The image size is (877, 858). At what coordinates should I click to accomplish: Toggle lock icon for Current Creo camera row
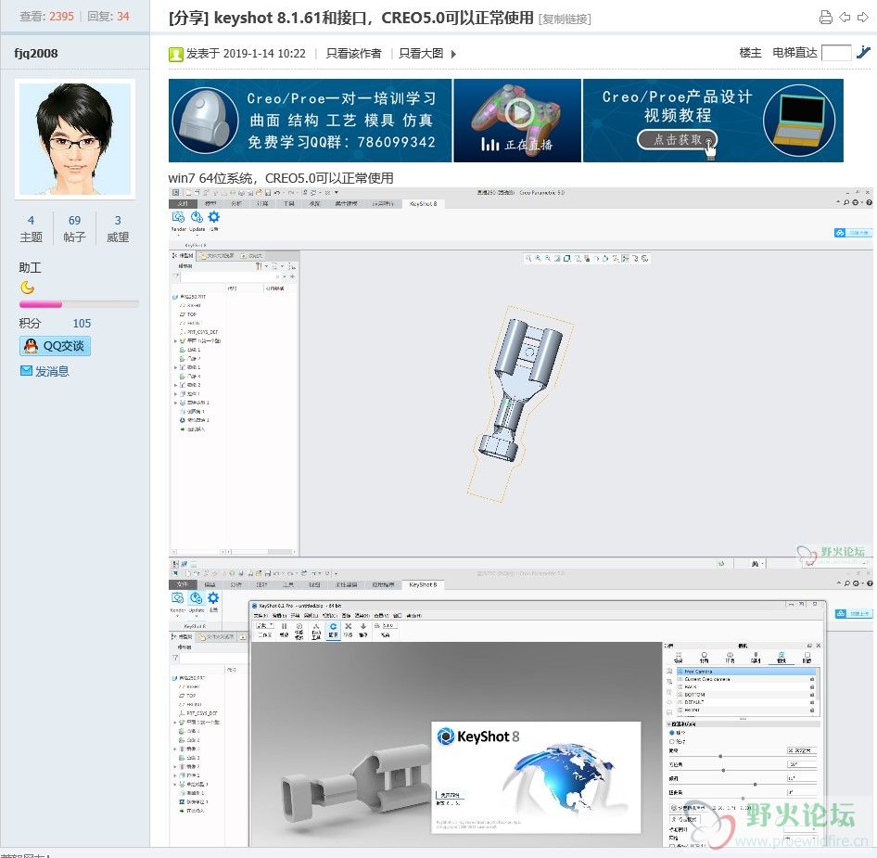(812, 680)
